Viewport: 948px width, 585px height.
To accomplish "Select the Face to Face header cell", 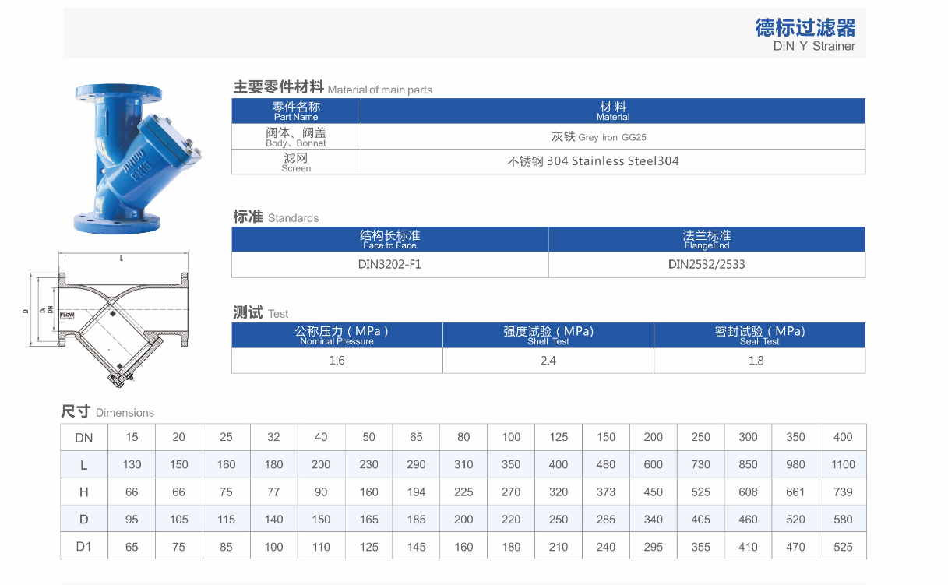I will [389, 239].
